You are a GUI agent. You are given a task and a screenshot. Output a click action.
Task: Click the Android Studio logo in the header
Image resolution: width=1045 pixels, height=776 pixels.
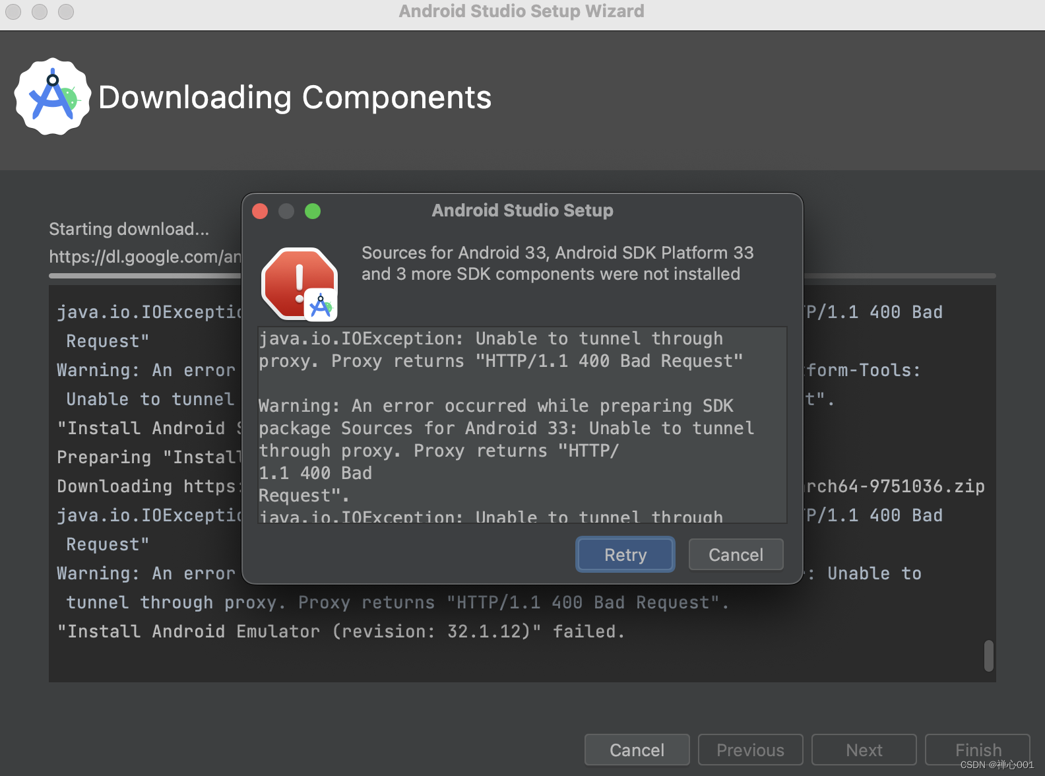point(52,97)
